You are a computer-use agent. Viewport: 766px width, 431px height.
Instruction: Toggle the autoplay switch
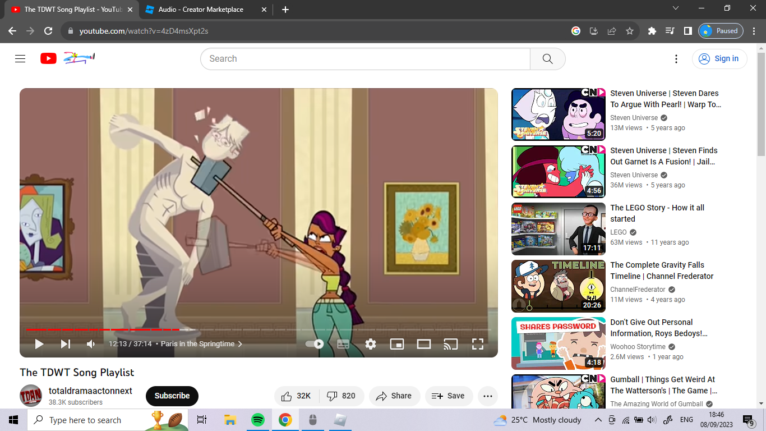[315, 344]
